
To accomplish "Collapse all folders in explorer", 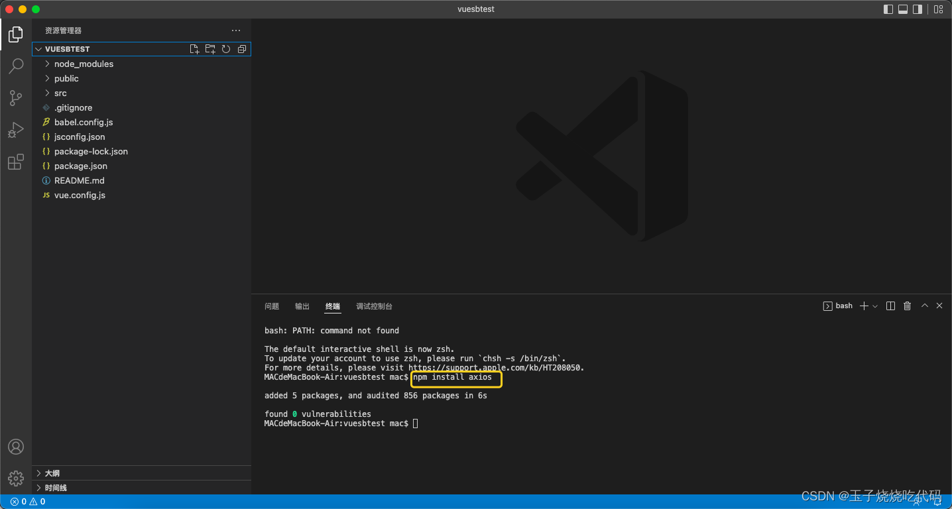I will click(242, 49).
